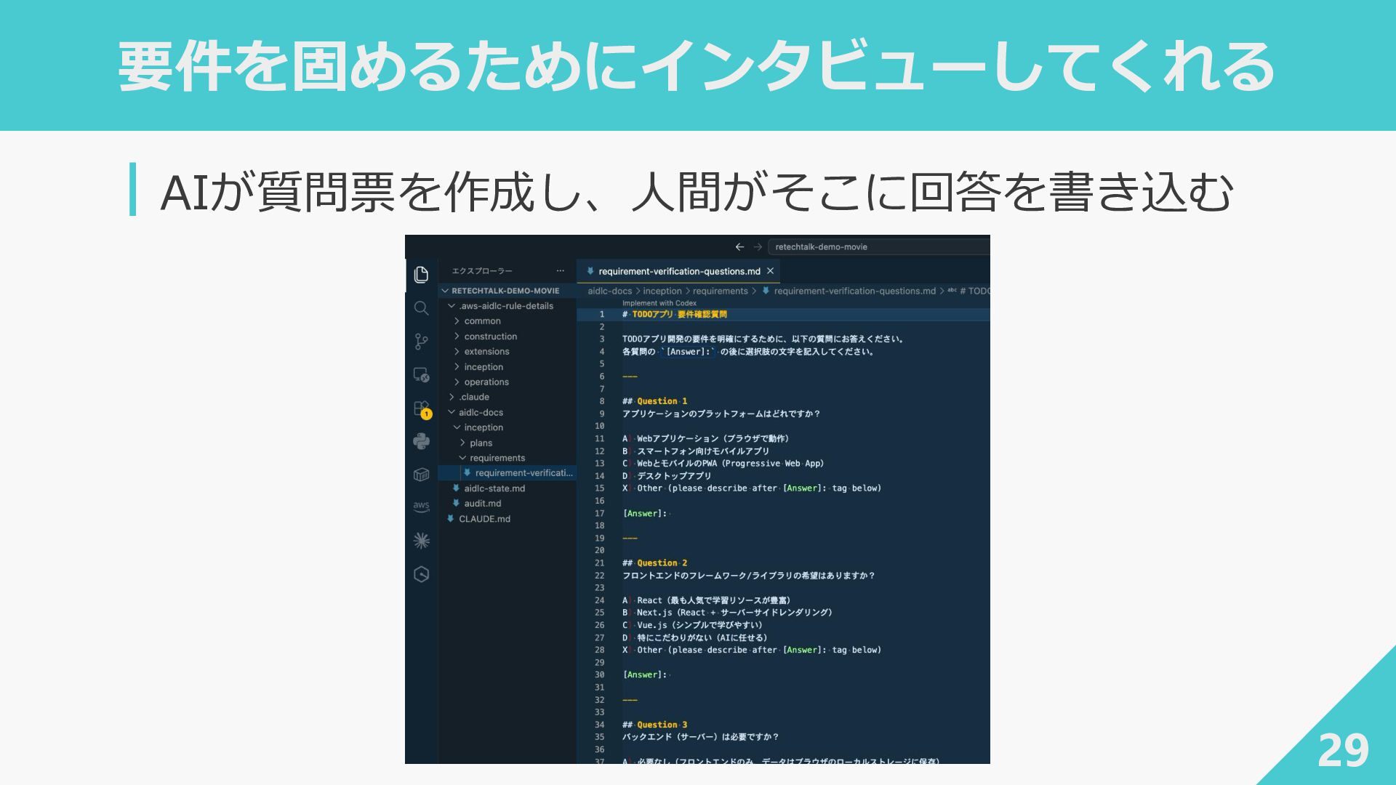Open the aidlc-state.md file

point(494,488)
